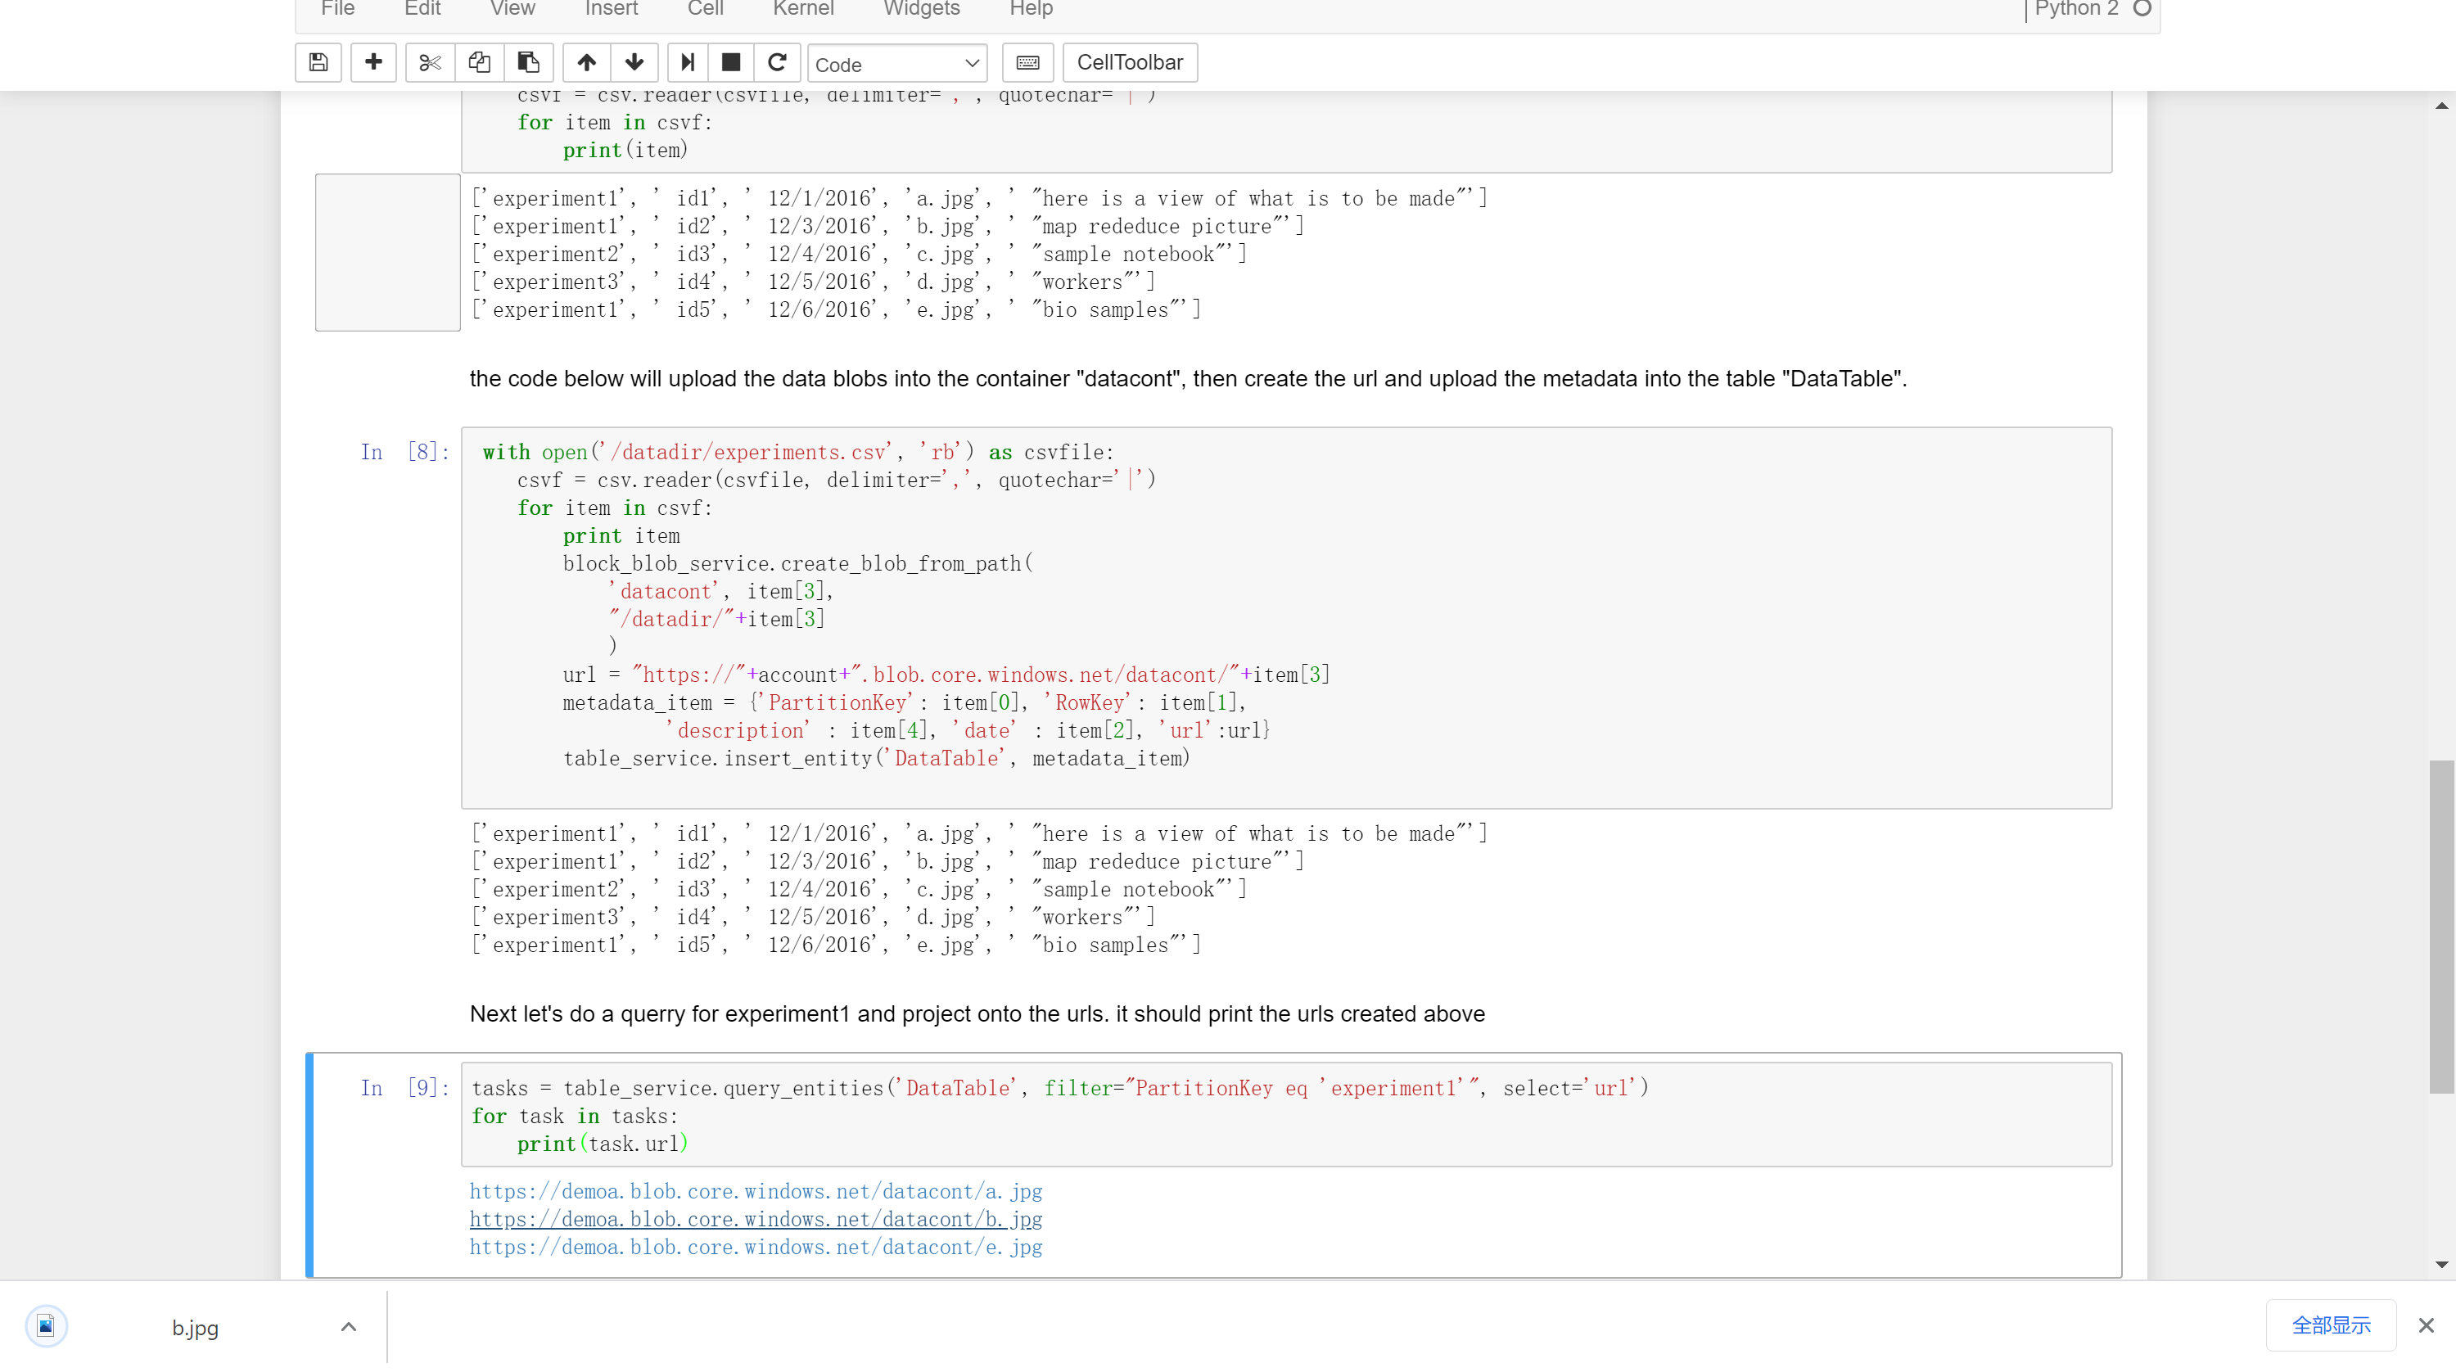This screenshot has height=1372, width=2456.
Task: Open the Widgets menu
Action: (921, 8)
